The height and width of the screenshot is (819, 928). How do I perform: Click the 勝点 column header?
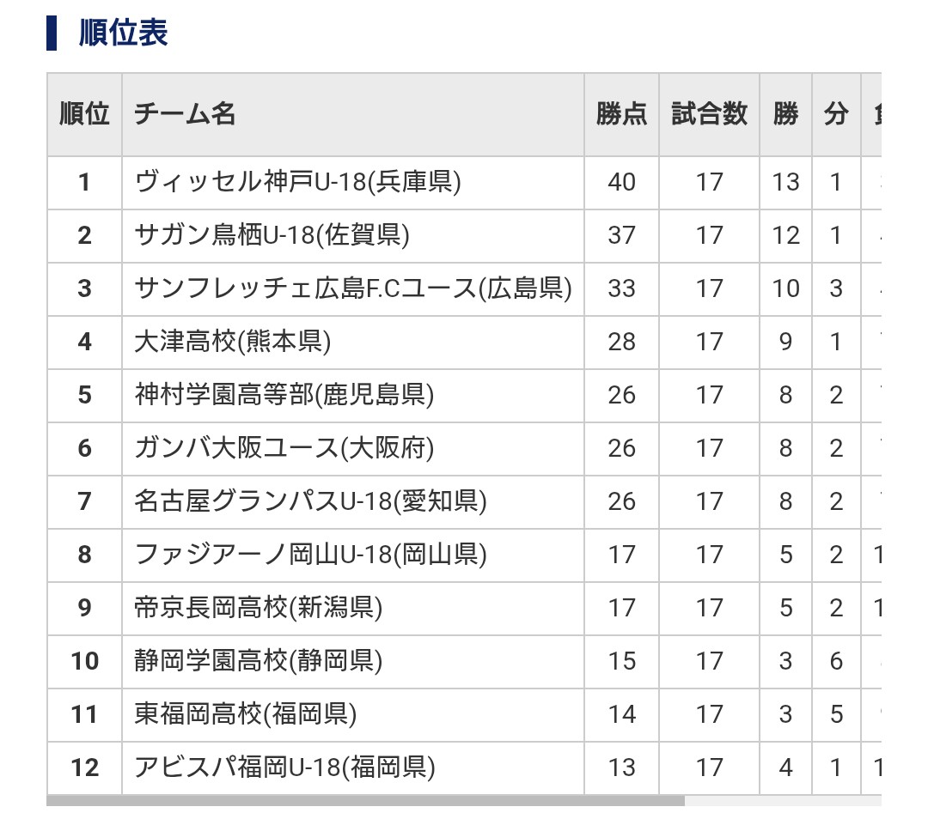(621, 114)
